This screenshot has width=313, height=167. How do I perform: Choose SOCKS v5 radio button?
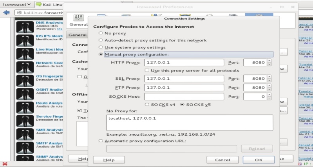click(x=182, y=104)
